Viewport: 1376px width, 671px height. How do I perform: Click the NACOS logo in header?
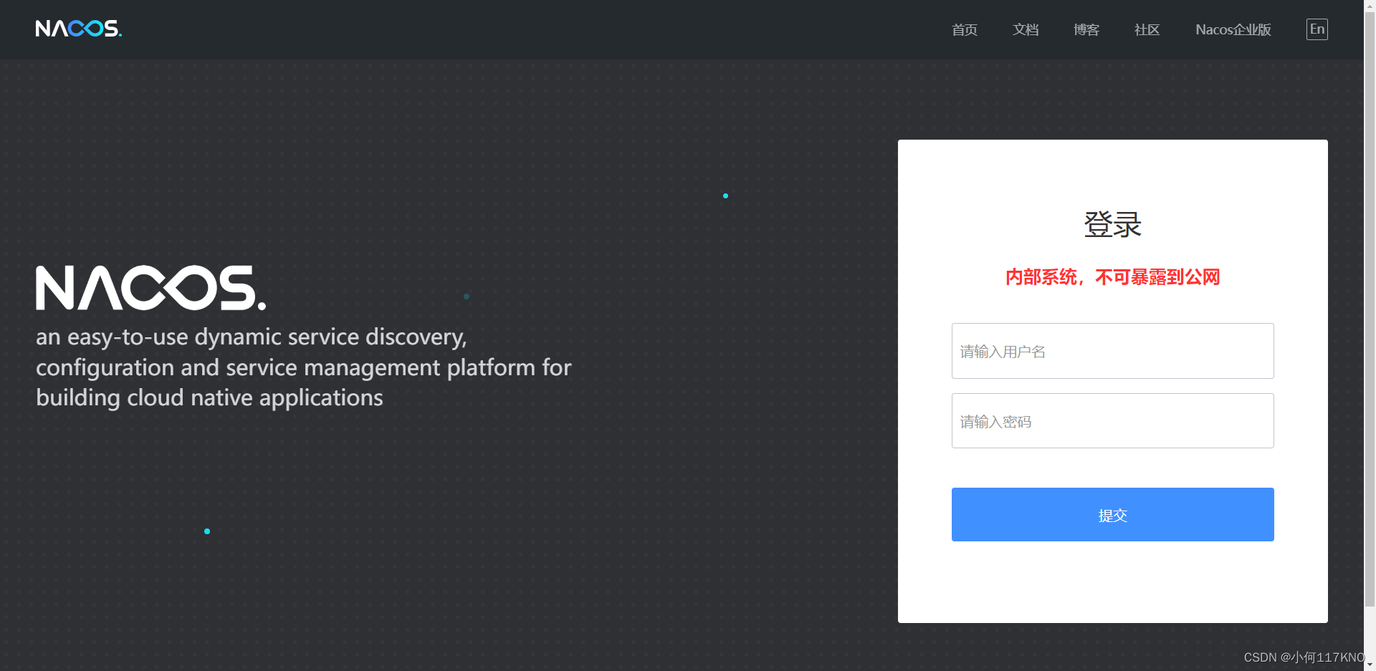click(x=79, y=29)
